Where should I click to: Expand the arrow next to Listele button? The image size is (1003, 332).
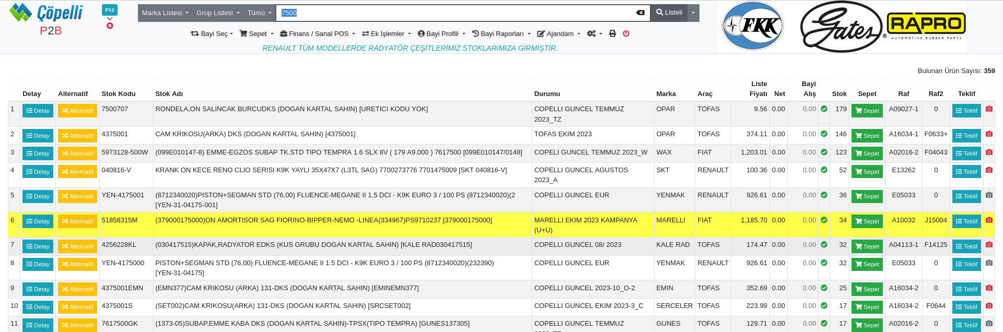click(x=693, y=13)
